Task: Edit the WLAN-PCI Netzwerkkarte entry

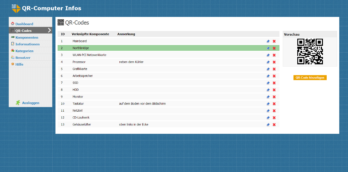Action: (268, 55)
